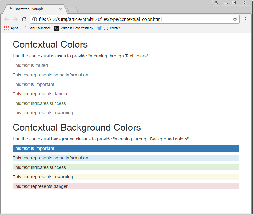Open the Apps grid shortcut
Screen dimensions: 253x215
(11, 28)
